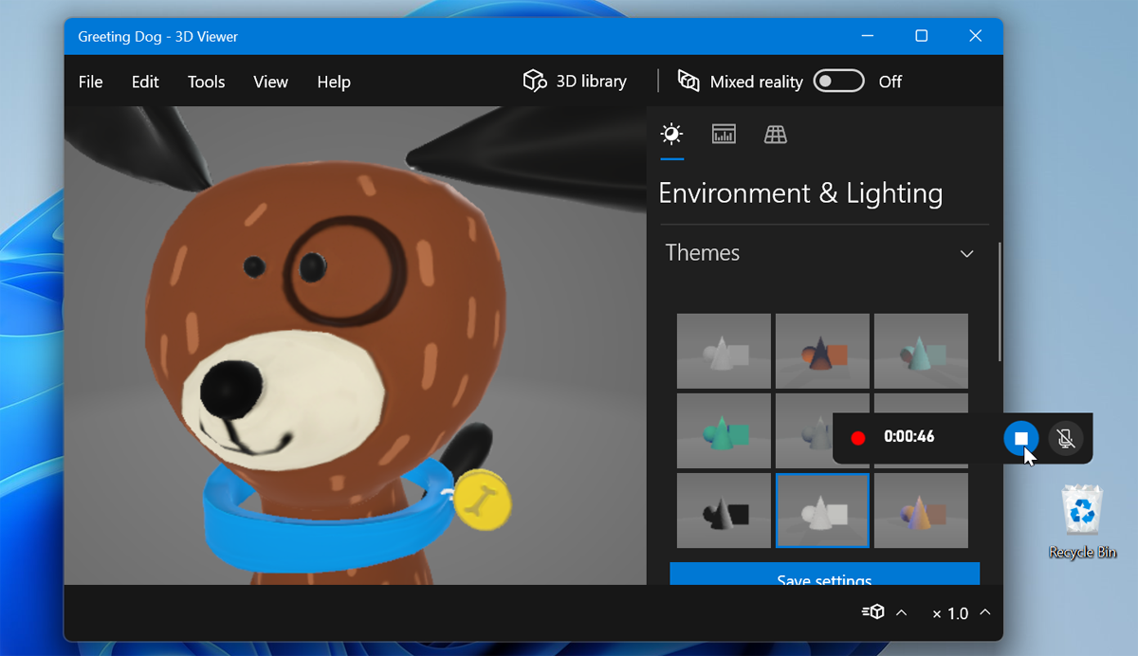Open the 3D library
The height and width of the screenshot is (656, 1138).
(x=575, y=82)
